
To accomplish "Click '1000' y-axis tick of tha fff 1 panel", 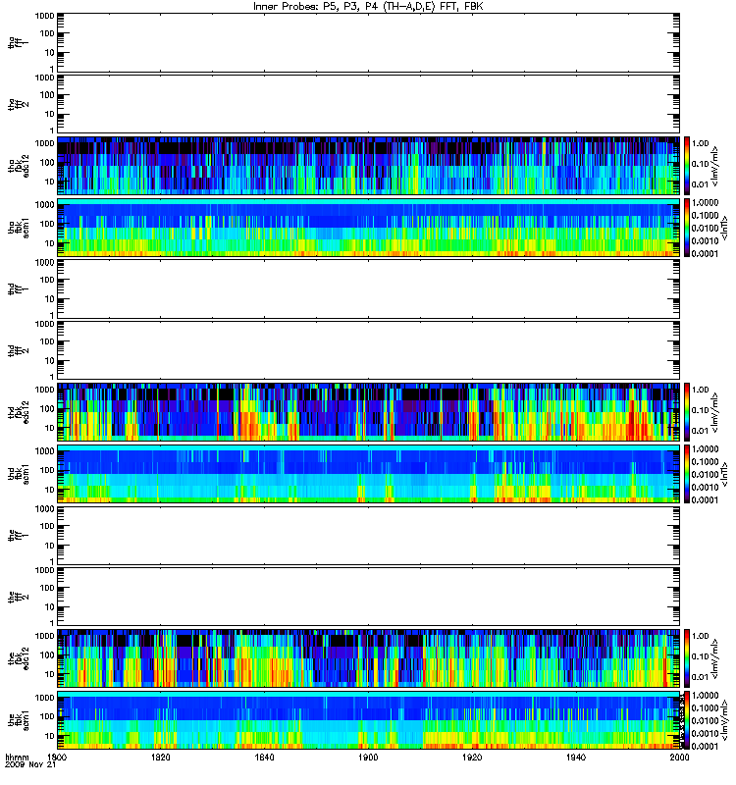I will 44,16.
